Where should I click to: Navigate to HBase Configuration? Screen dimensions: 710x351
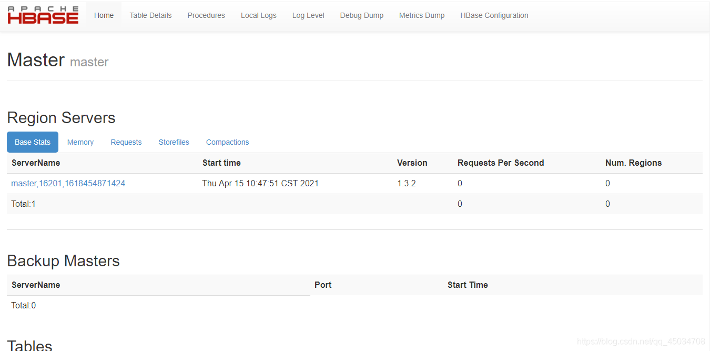point(494,15)
